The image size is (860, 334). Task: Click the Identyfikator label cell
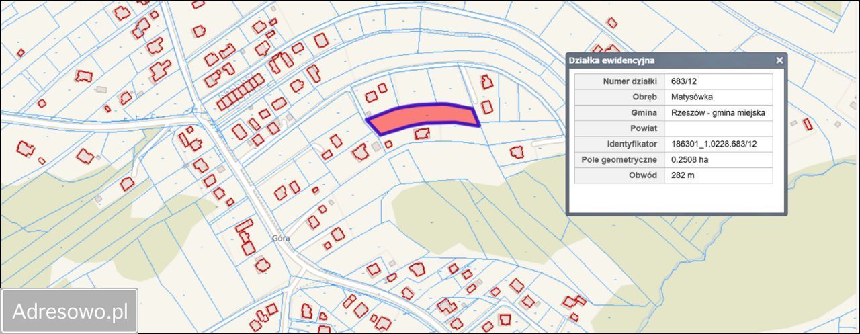pyautogui.click(x=619, y=144)
